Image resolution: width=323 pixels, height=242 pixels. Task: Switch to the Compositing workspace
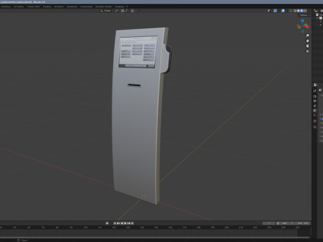click(86, 7)
